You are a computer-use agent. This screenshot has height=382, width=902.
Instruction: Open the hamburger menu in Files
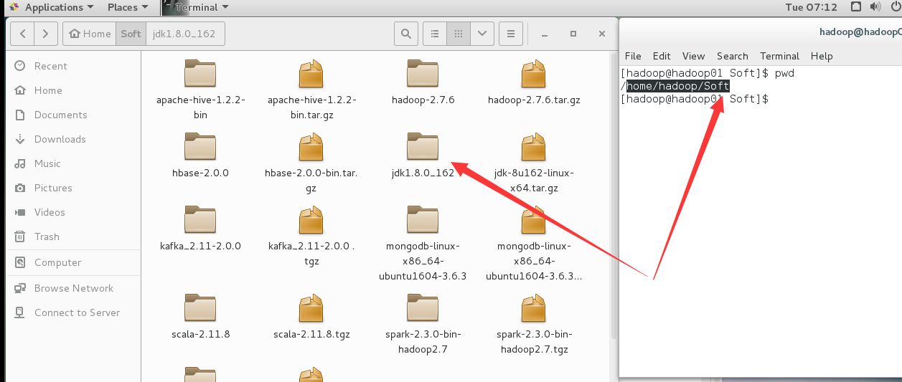click(510, 33)
